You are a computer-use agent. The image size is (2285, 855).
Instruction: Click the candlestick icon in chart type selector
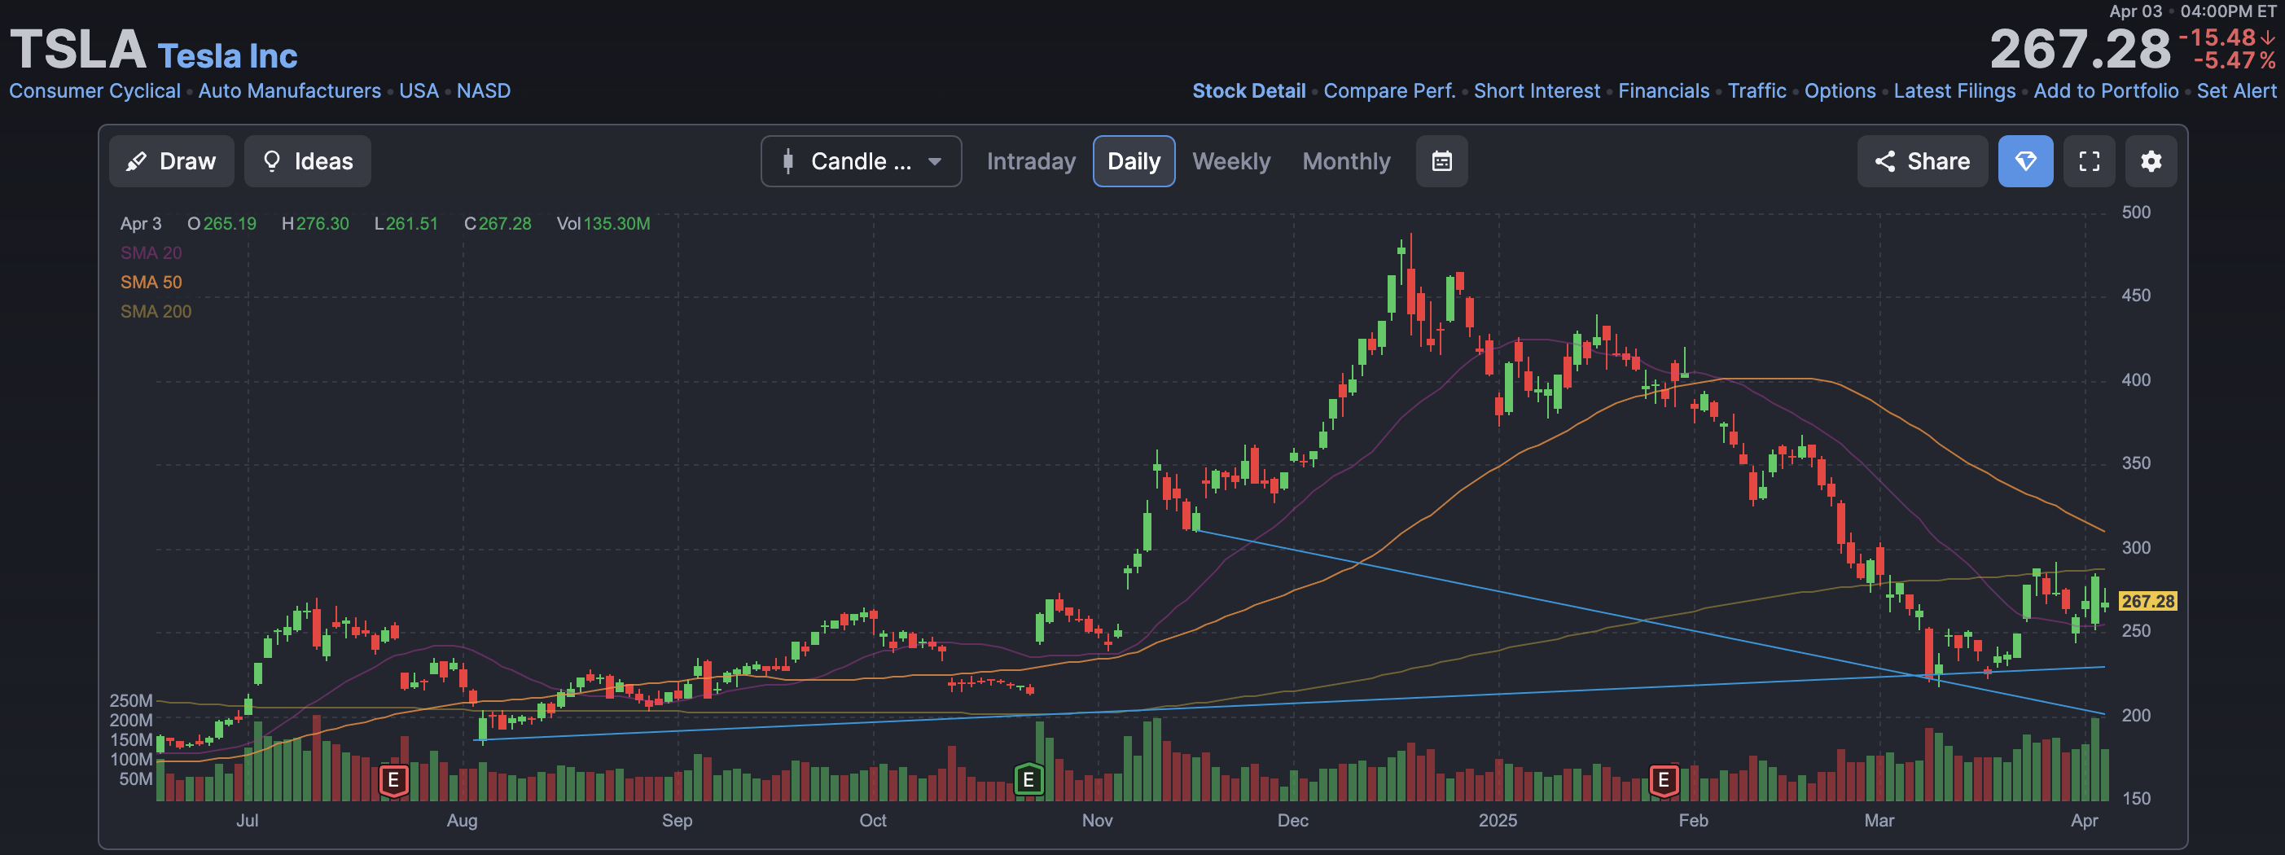pos(787,161)
